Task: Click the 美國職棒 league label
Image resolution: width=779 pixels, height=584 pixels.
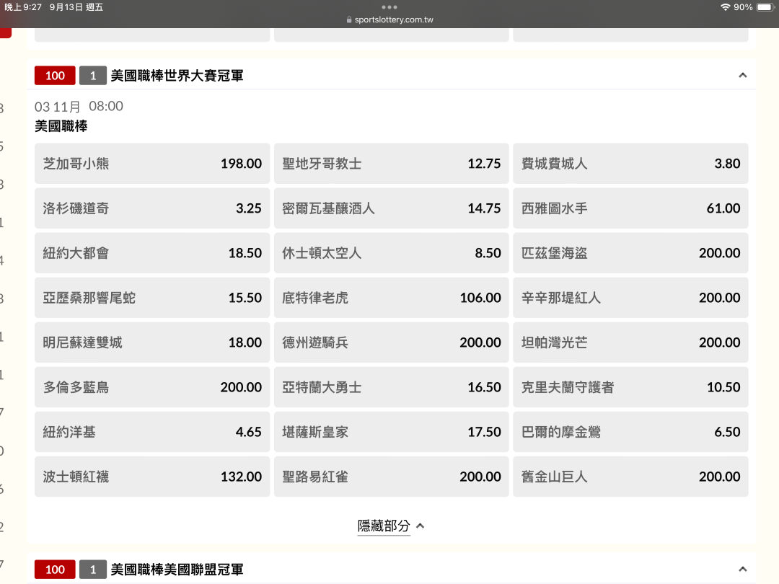Action: pos(61,126)
